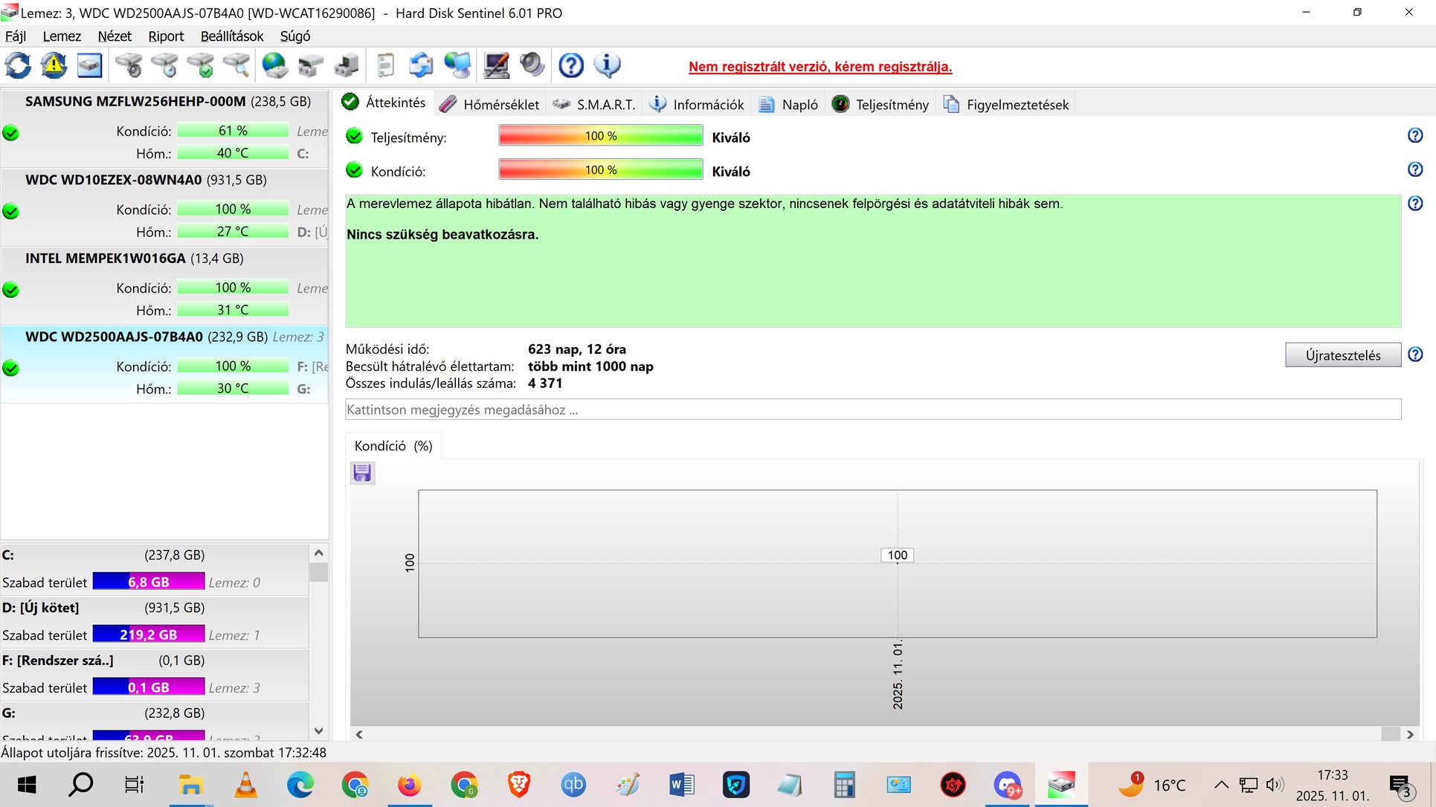Save the condition chart with floppy icon
This screenshot has height=807, width=1436.
coord(362,473)
